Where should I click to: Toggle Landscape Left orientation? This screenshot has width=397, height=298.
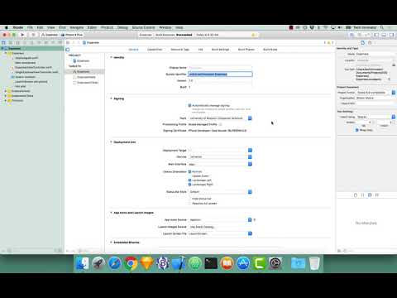click(x=189, y=180)
